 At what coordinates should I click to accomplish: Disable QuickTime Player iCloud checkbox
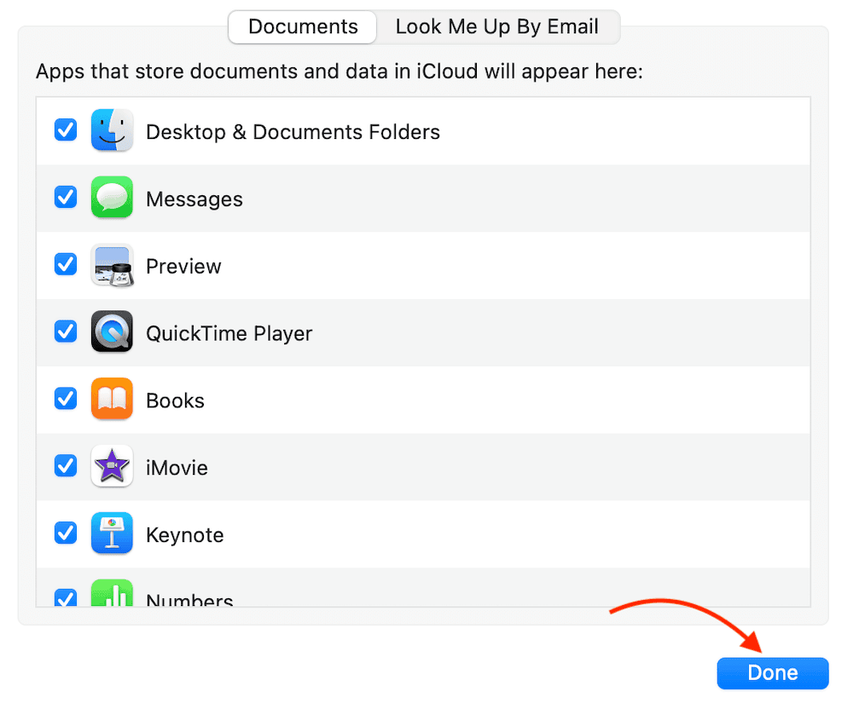[x=66, y=332]
